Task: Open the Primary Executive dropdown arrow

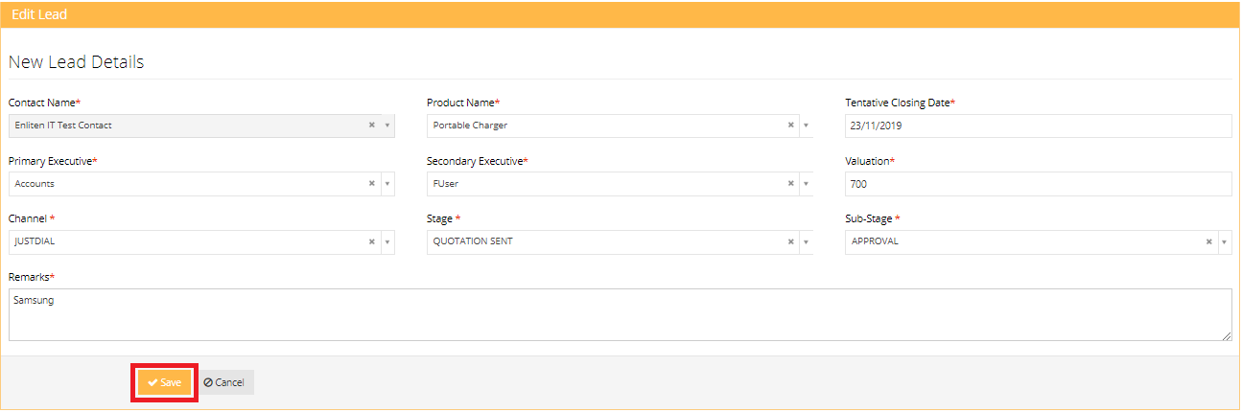Action: (x=387, y=184)
